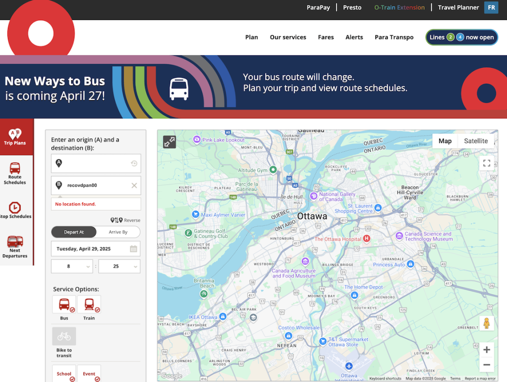Open the calendar date picker icon

click(x=133, y=249)
